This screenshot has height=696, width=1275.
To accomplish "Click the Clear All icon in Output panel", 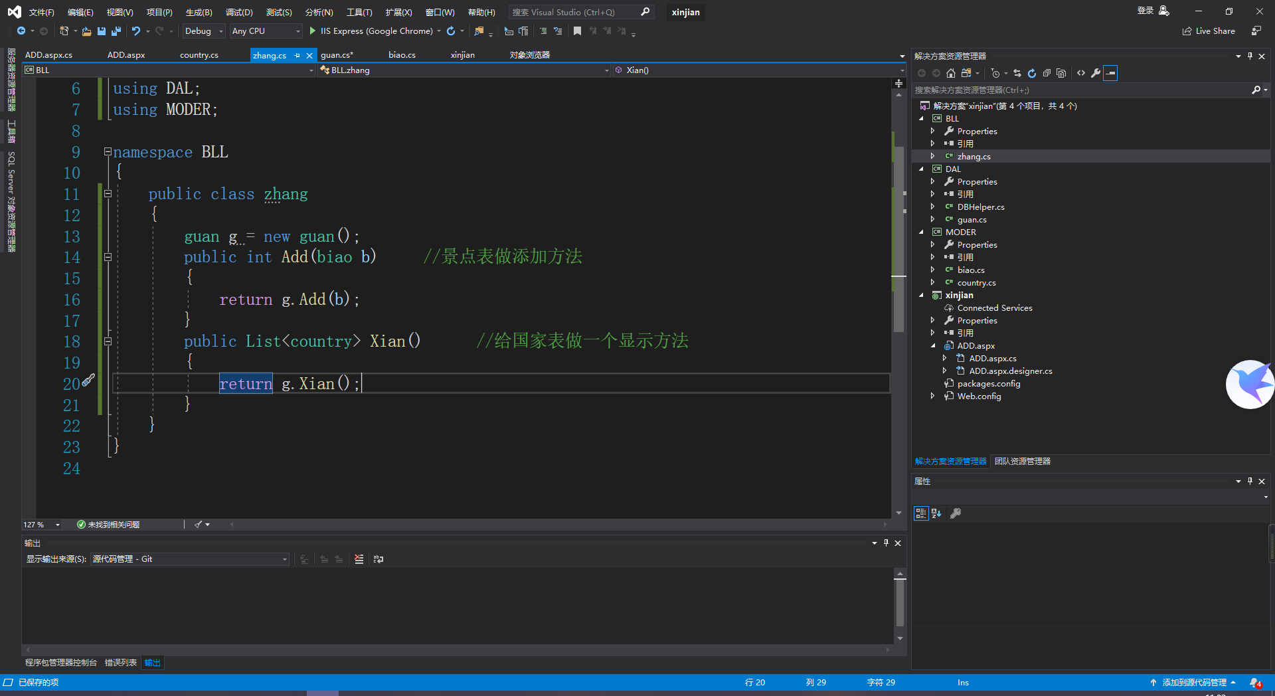I will tap(359, 559).
